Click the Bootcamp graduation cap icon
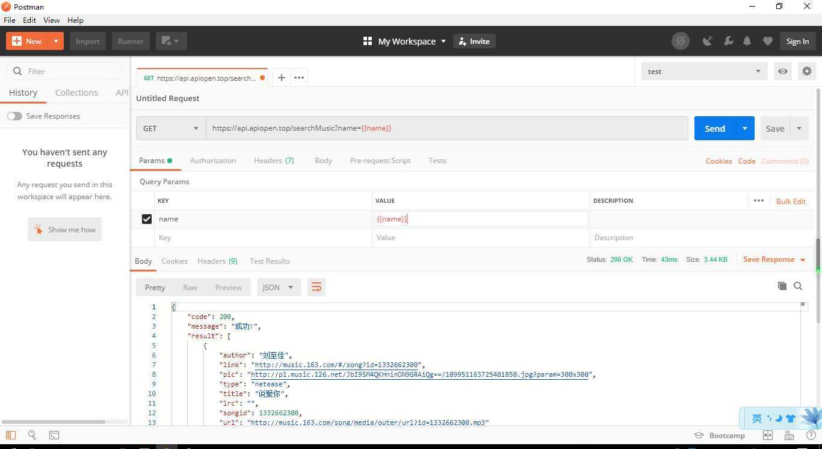 point(699,435)
